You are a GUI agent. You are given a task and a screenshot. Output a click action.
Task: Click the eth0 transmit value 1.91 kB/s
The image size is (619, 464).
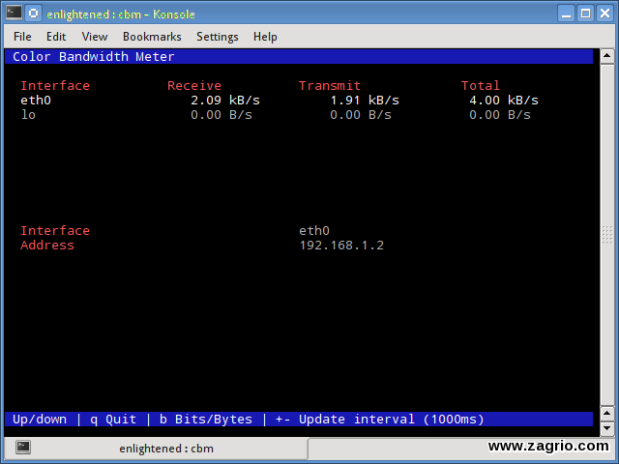(x=365, y=101)
